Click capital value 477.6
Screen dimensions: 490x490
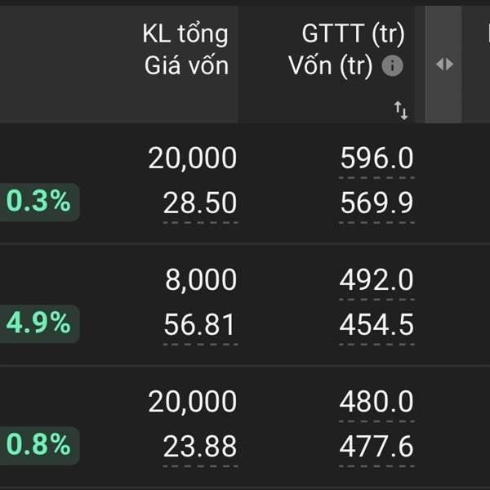tap(376, 447)
